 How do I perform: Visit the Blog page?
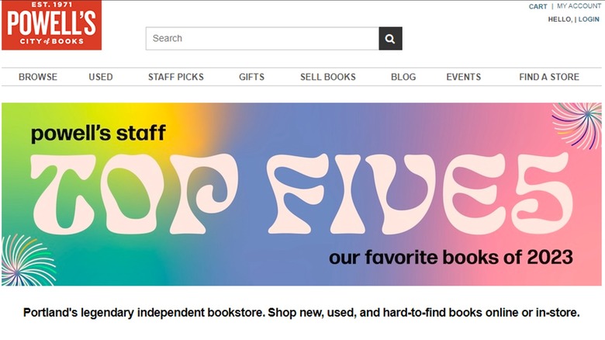403,77
